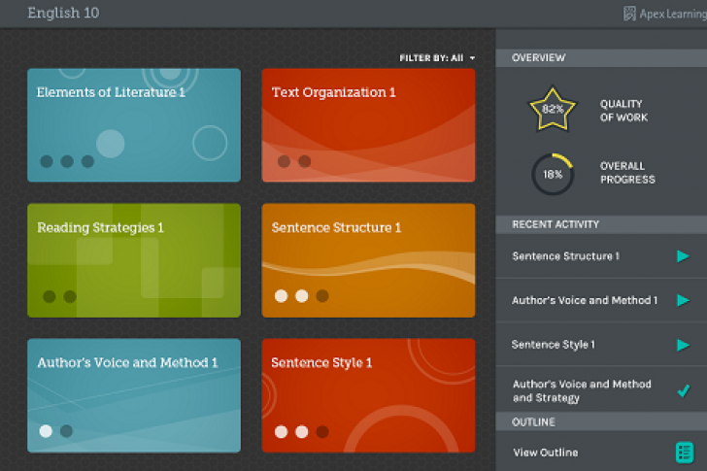Select the Sentence Style 1 red card
Viewport: 707px width, 471px height.
(368, 395)
